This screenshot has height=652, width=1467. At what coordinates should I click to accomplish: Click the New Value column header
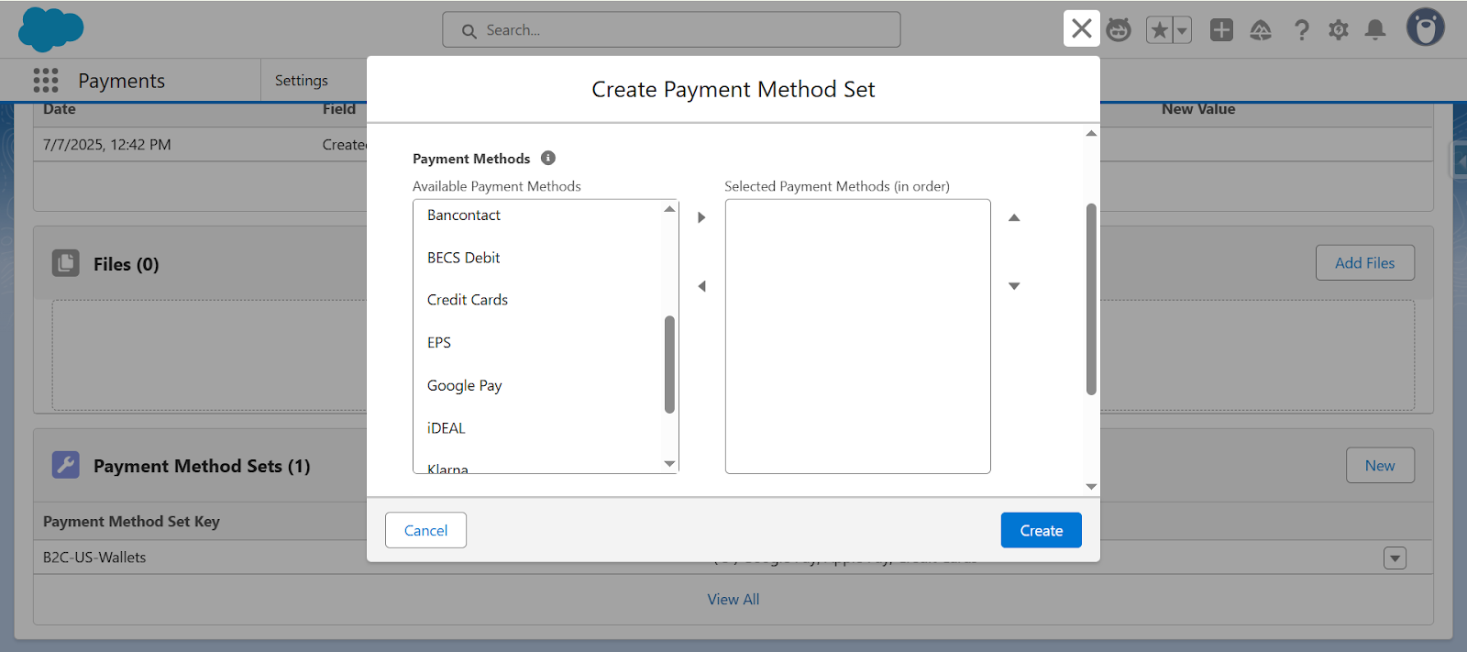tap(1198, 109)
